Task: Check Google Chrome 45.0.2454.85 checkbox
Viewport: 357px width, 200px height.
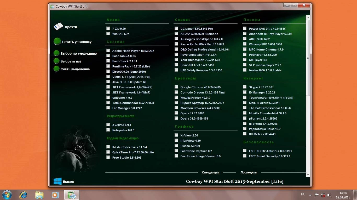Action: tap(176, 87)
